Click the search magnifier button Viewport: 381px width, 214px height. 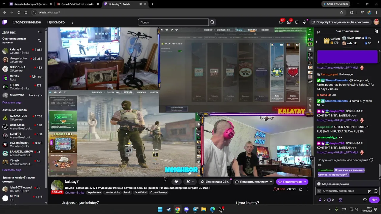point(212,22)
